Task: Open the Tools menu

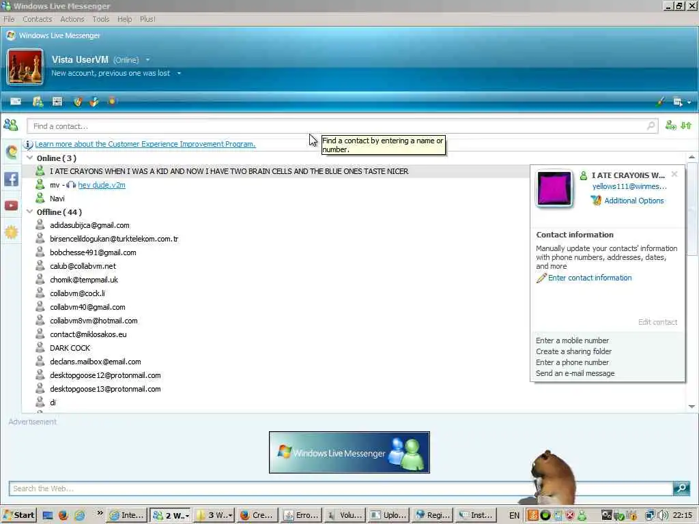Action: [x=101, y=19]
